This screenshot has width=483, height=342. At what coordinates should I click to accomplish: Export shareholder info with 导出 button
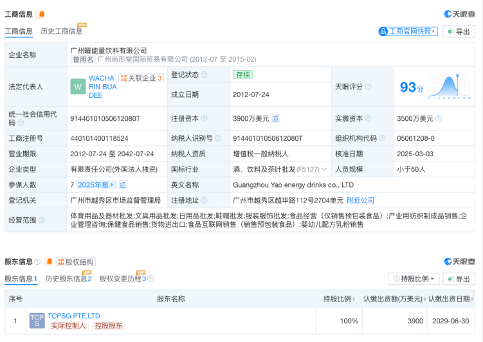459,278
